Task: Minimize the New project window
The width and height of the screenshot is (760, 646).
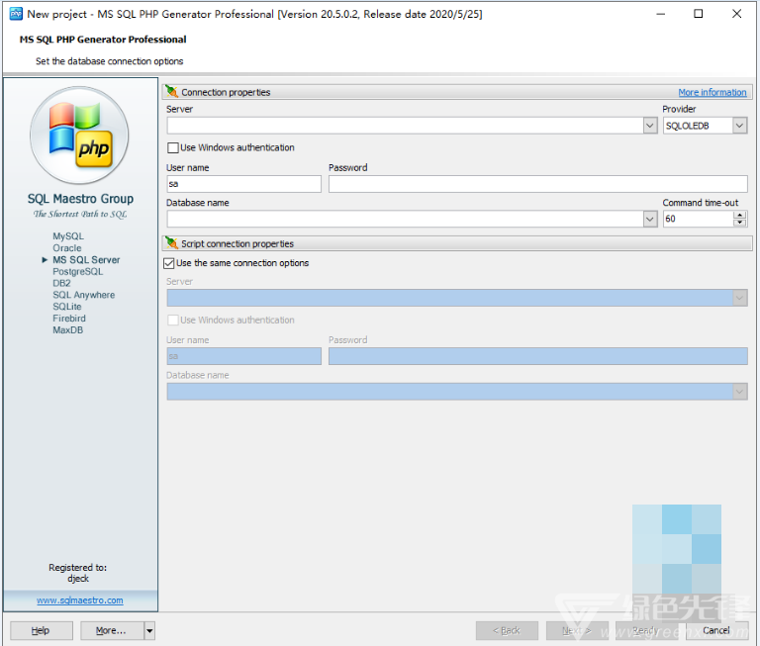Action: [x=660, y=14]
